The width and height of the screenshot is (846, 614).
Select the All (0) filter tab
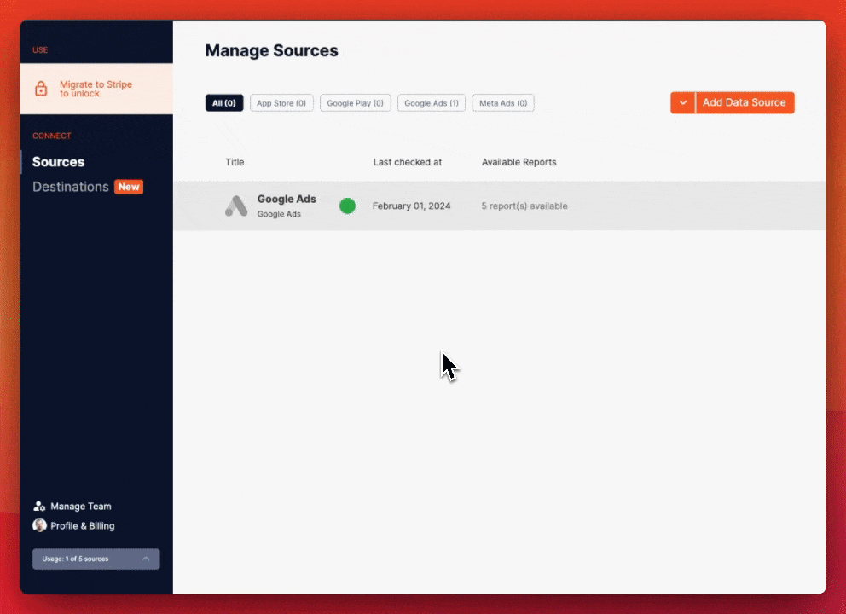[x=224, y=103]
